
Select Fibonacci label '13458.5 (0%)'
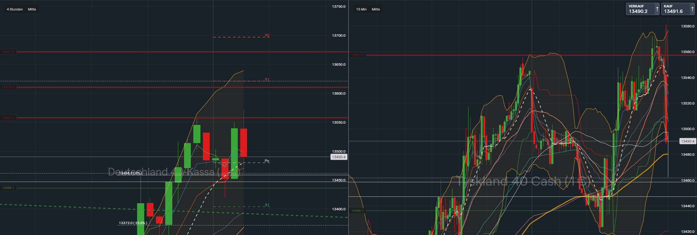point(130,173)
